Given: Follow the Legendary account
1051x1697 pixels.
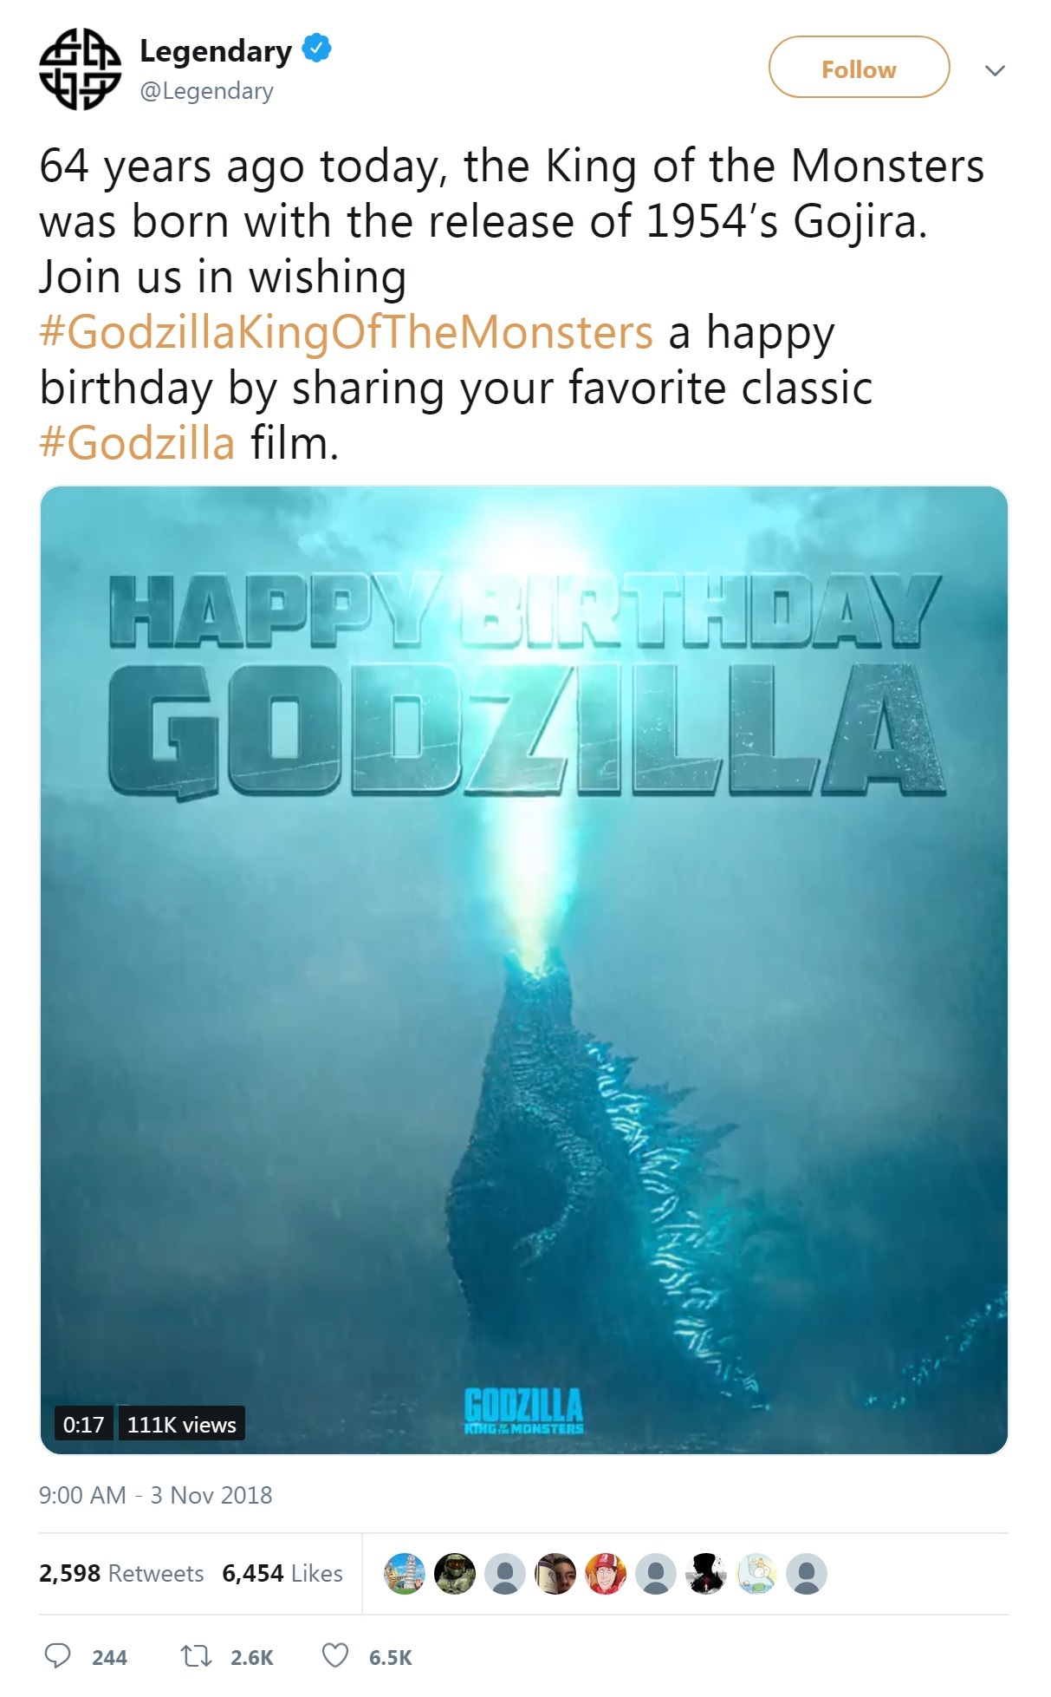Looking at the screenshot, I should (x=859, y=68).
